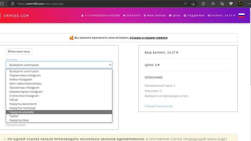This screenshot has height=141, width=251.
Task: Select Комментарии Instagram option
Action: click(x=59, y=92)
